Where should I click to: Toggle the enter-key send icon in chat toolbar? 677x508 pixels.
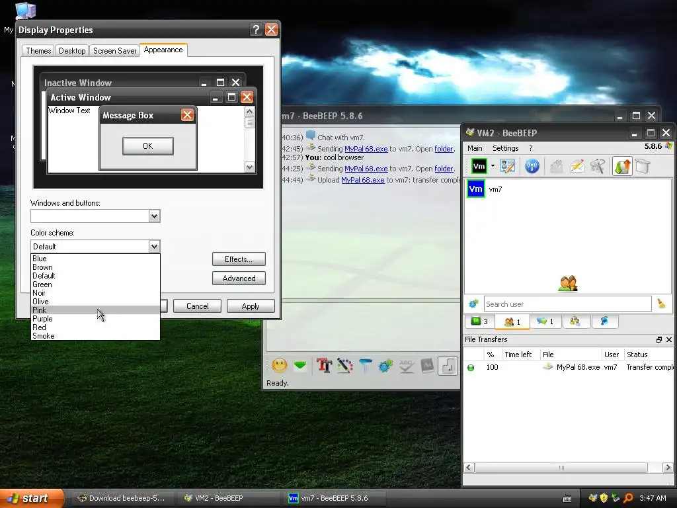(448, 366)
